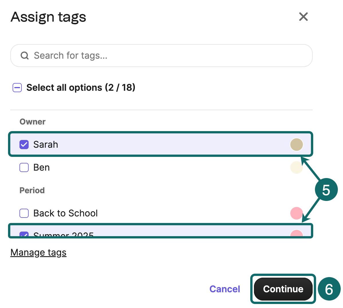The height and width of the screenshot is (308, 343).
Task: Click the tan color dot next to Sarah
Action: pyautogui.click(x=297, y=145)
